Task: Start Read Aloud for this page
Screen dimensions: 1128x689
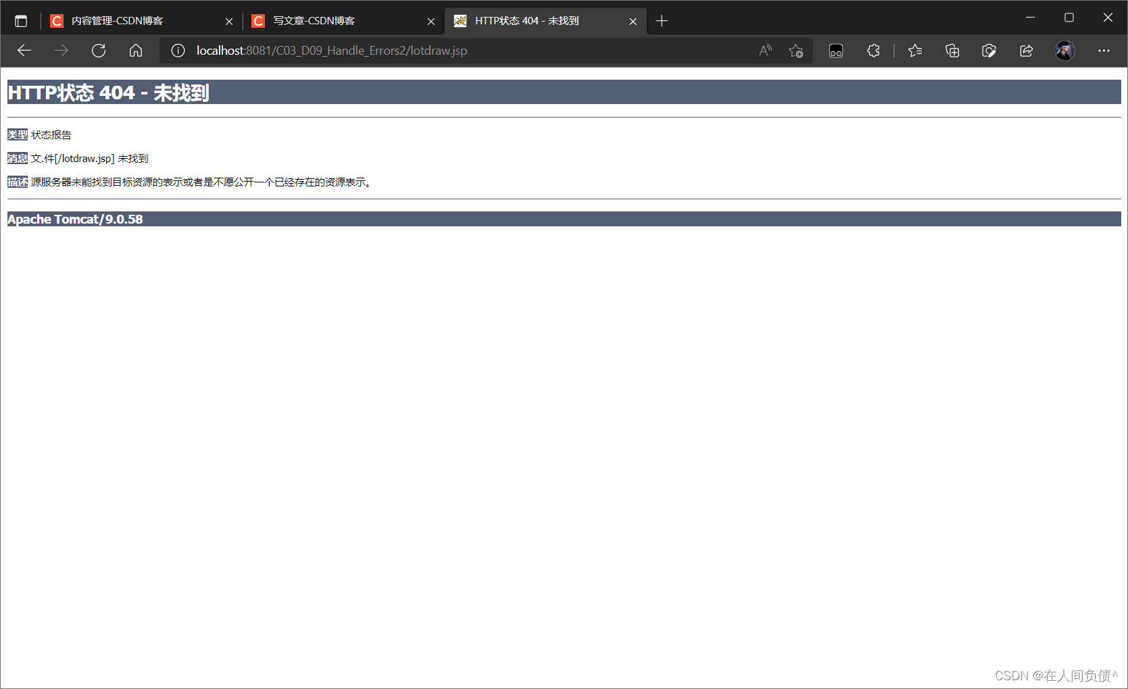Action: pyautogui.click(x=766, y=51)
